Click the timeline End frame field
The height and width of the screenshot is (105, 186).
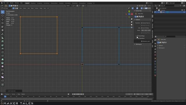149,94
